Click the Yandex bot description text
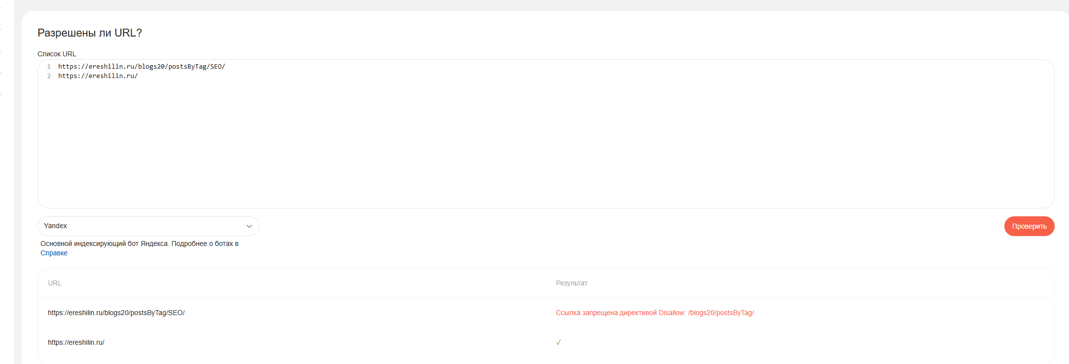 (x=139, y=243)
